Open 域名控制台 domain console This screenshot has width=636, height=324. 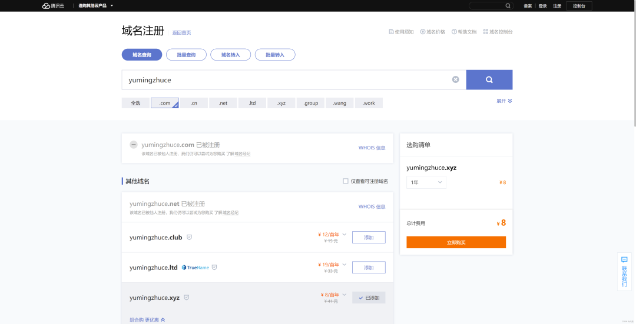click(498, 32)
